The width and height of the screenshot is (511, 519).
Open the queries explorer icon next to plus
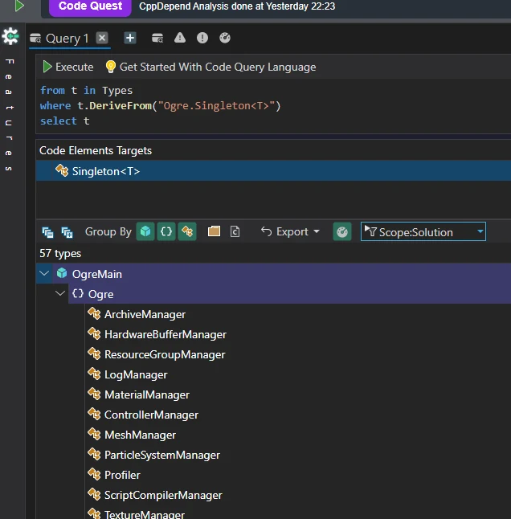tap(157, 38)
